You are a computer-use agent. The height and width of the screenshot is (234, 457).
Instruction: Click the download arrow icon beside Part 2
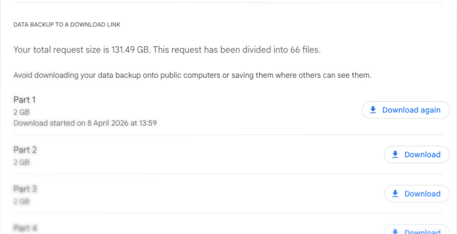[x=395, y=154]
